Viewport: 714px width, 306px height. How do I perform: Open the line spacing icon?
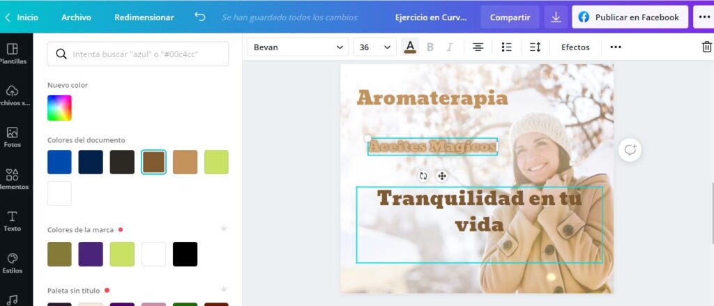coord(535,47)
